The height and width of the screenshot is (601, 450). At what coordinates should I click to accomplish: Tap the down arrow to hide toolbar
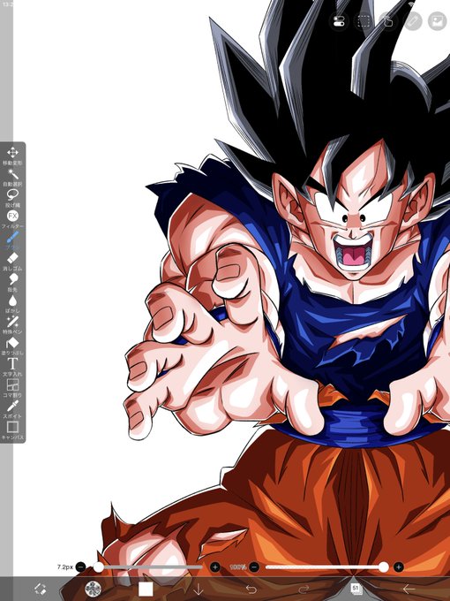click(199, 590)
